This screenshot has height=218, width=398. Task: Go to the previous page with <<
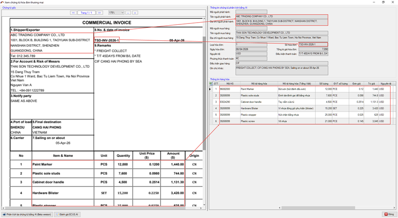[73, 12]
